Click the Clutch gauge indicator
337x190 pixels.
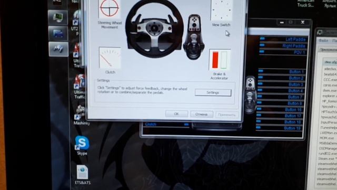click(110, 58)
